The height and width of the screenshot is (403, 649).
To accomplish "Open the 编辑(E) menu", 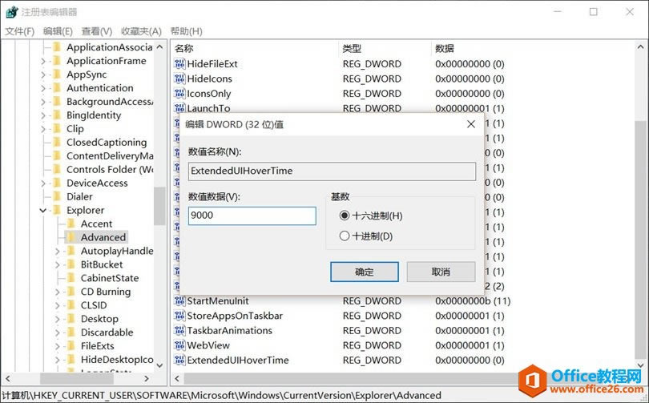I will pyautogui.click(x=58, y=31).
